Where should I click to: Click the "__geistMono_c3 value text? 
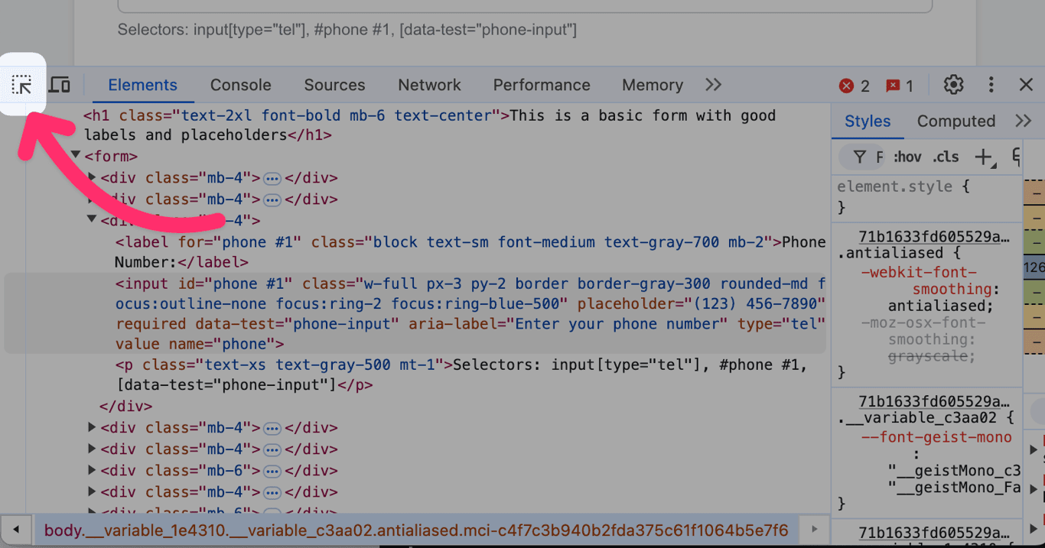coord(954,471)
